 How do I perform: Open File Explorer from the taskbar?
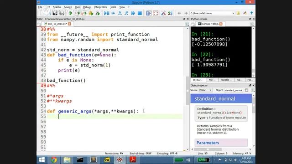tap(67, 160)
